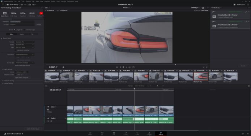The image size is (251, 136).
Task: Play forward in the viewer
Action: [126, 67]
